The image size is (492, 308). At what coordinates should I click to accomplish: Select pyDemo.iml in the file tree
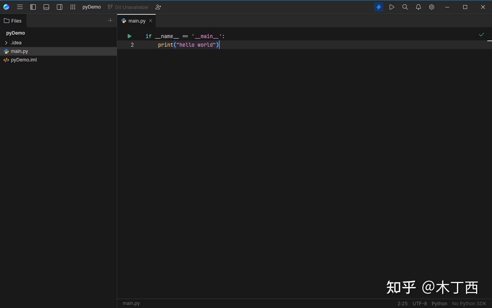(x=23, y=59)
